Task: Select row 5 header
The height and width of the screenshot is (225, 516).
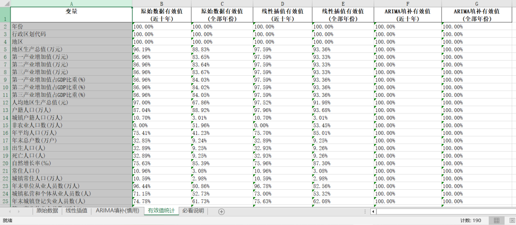Action: click(x=5, y=49)
